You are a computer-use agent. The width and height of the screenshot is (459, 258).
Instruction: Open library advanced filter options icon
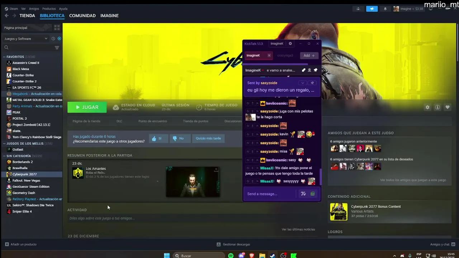(57, 47)
